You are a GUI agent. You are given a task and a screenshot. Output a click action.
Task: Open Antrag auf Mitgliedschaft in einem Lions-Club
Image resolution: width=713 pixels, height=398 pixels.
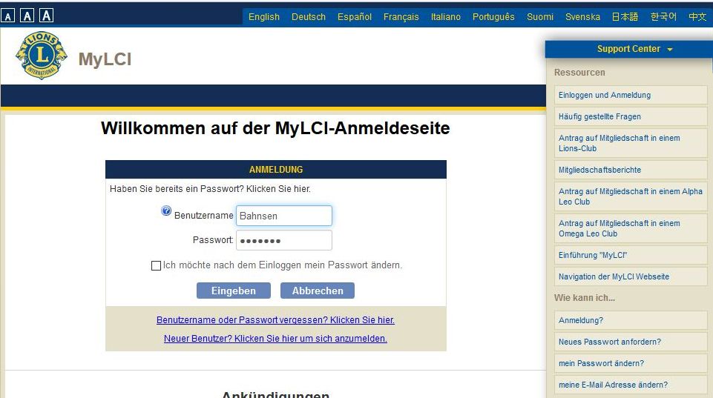[x=631, y=143]
